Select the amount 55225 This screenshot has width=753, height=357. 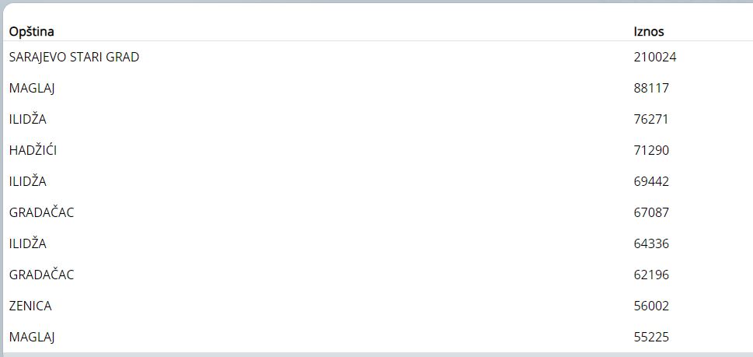[x=651, y=337]
